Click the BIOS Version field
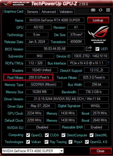The width and height of the screenshot is (113, 156). point(55,49)
